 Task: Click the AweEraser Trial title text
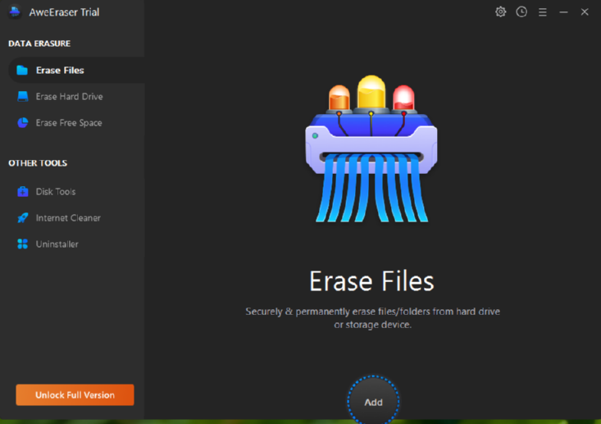click(64, 12)
